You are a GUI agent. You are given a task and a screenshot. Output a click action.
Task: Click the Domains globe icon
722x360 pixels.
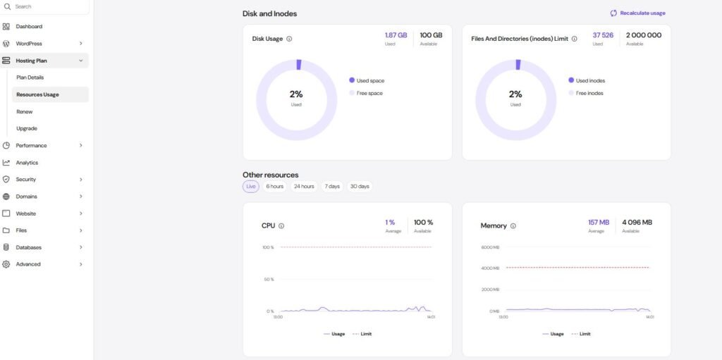[6, 197]
